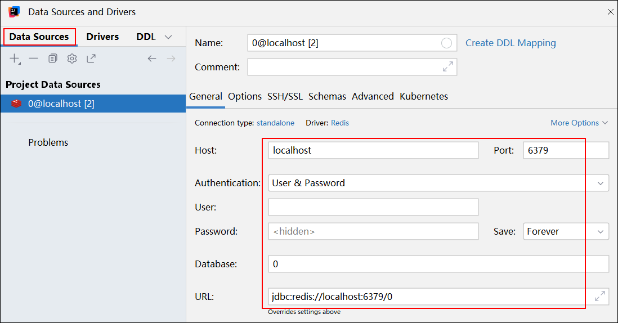This screenshot has height=323, width=618.
Task: Select the 0@localhost [2] data source
Action: (x=61, y=104)
